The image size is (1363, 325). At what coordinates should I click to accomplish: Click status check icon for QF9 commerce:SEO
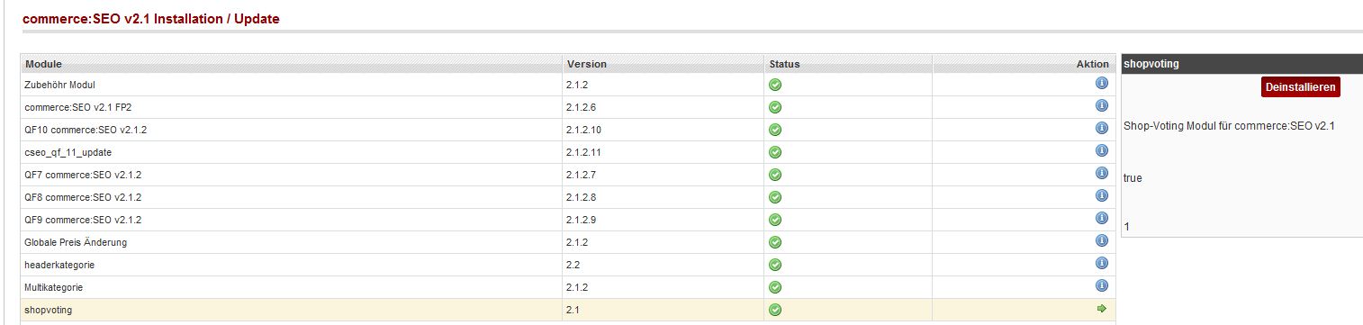click(x=774, y=220)
